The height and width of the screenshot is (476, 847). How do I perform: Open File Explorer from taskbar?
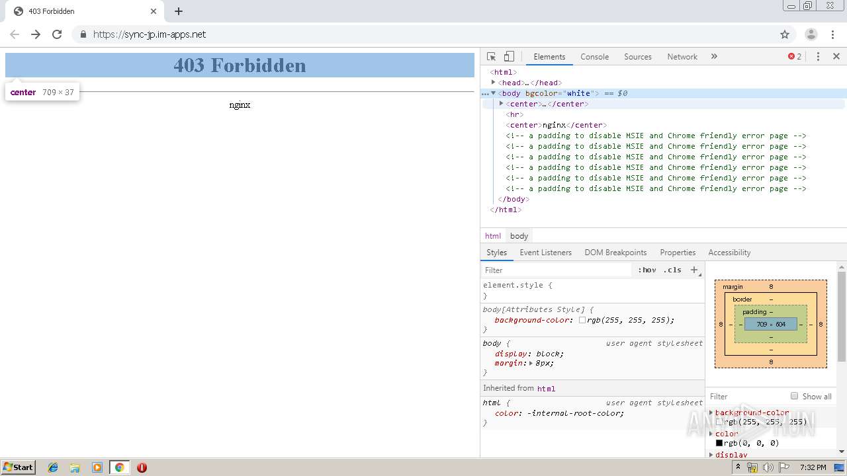(75, 467)
